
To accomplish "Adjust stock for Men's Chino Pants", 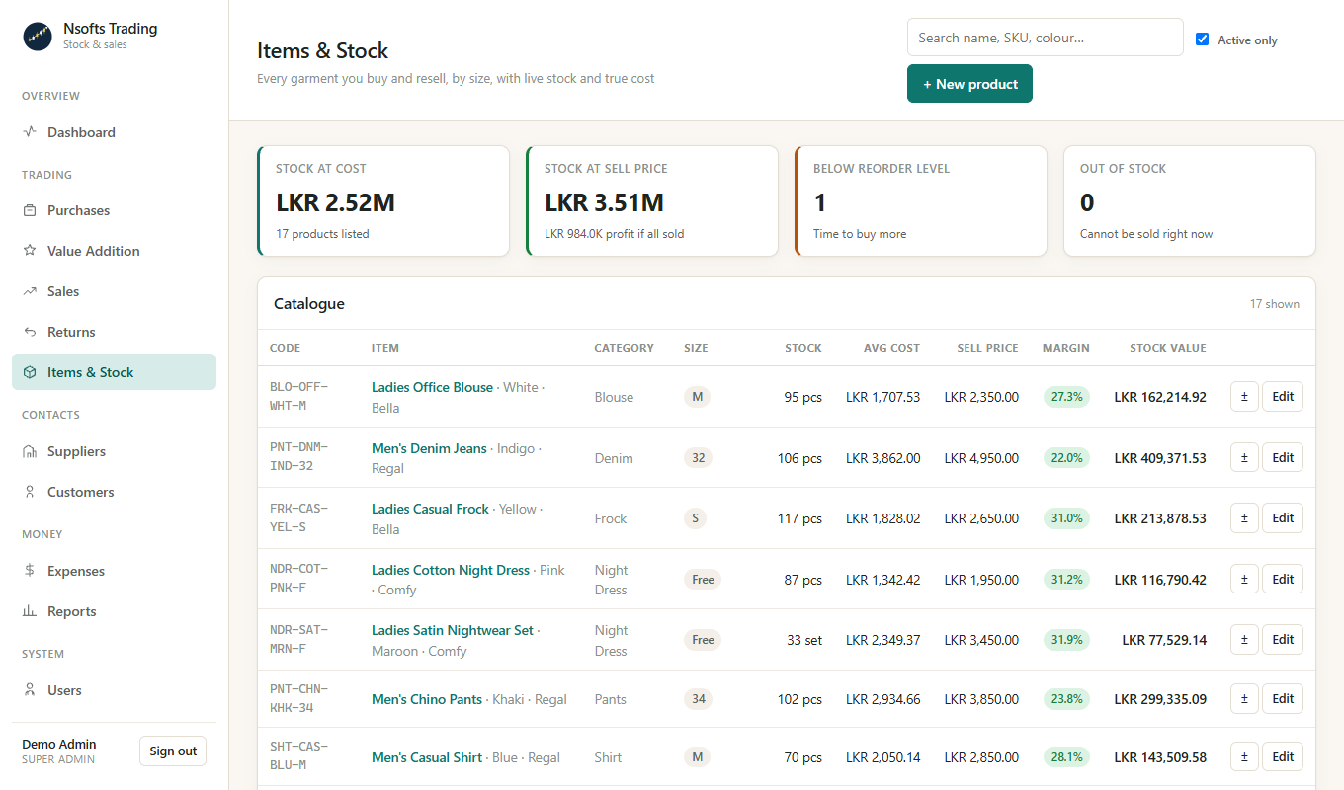I will [x=1244, y=699].
